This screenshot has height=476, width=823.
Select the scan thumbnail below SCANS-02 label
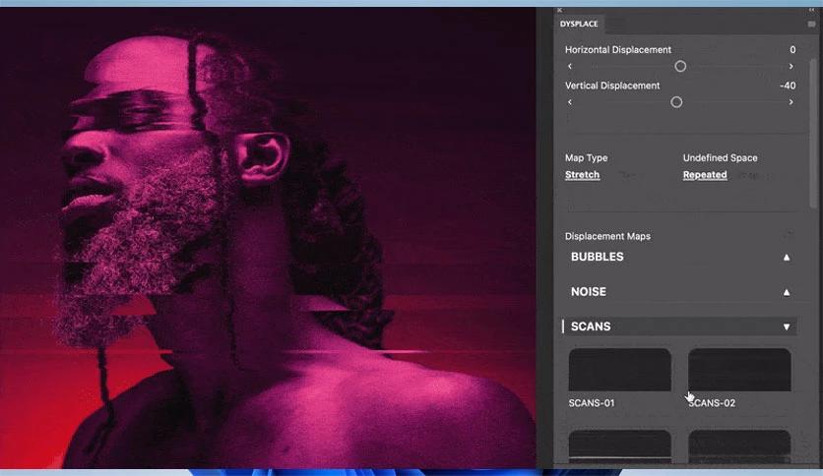click(x=739, y=446)
